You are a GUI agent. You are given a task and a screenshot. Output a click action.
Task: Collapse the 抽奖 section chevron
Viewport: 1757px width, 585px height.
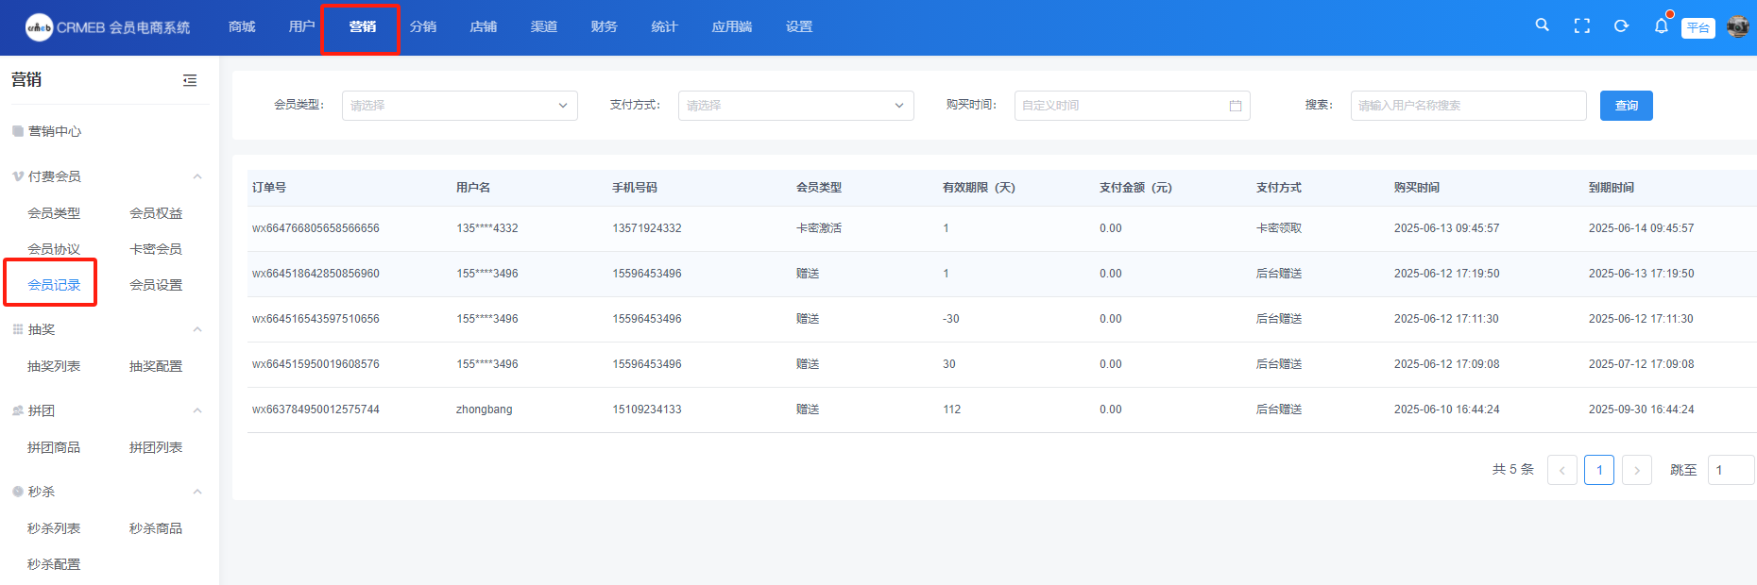(x=197, y=329)
